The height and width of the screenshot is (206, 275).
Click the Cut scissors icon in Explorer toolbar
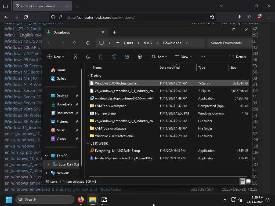pos(75,57)
